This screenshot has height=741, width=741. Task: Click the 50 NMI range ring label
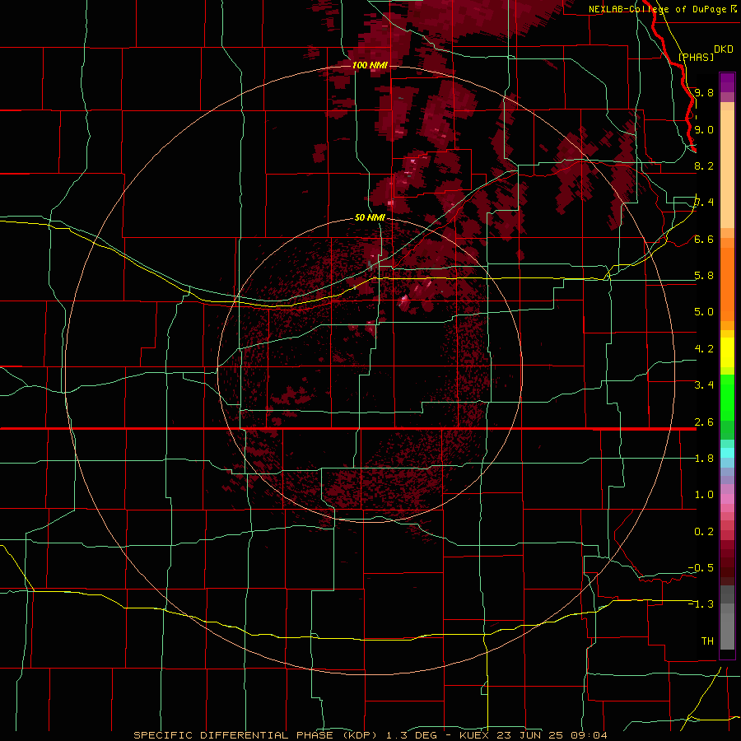click(370, 218)
